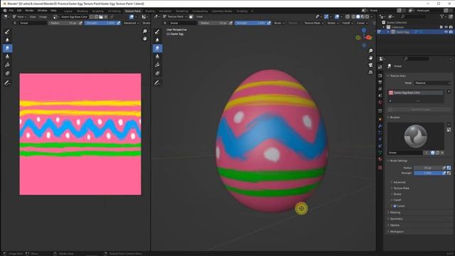
Task: Open the Window menu
Action: click(x=43, y=11)
